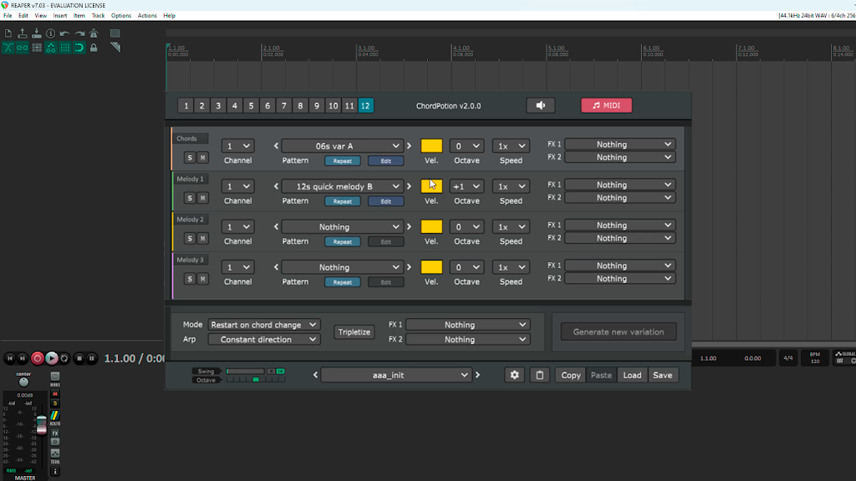Open Mode dropdown Restart on chord change
Viewport: 856px width, 481px height.
(263, 325)
